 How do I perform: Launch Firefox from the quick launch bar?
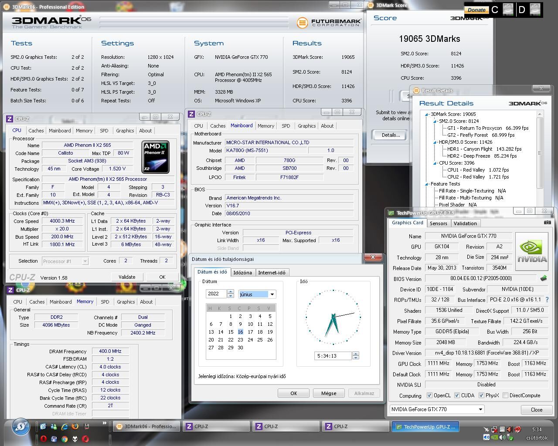click(75, 426)
